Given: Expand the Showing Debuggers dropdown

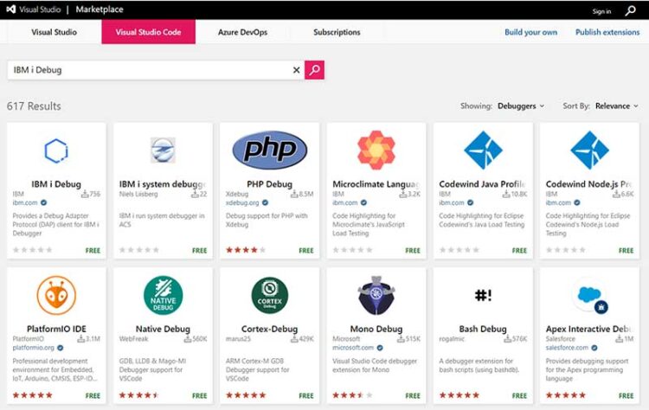Looking at the screenshot, I should coord(521,106).
